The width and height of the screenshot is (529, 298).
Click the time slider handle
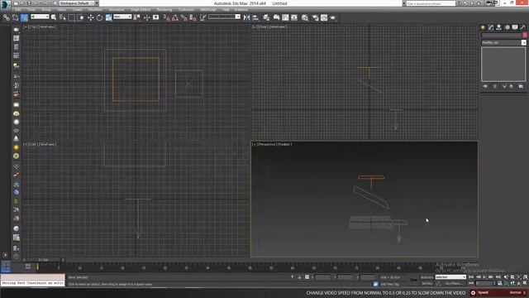43,260
